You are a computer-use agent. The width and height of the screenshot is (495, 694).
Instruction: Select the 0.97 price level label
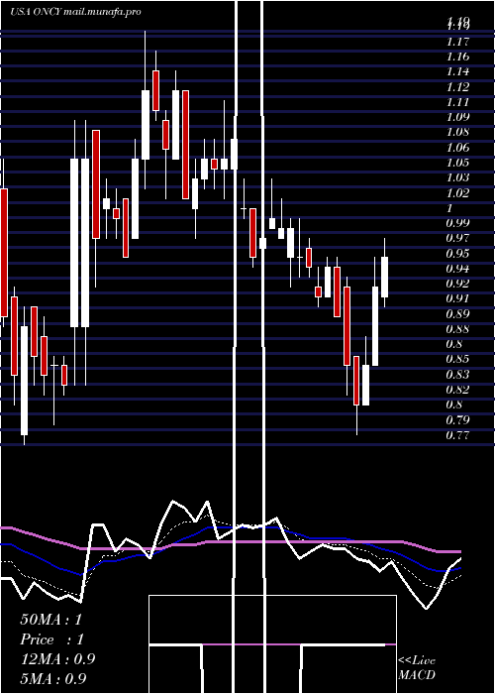point(457,238)
